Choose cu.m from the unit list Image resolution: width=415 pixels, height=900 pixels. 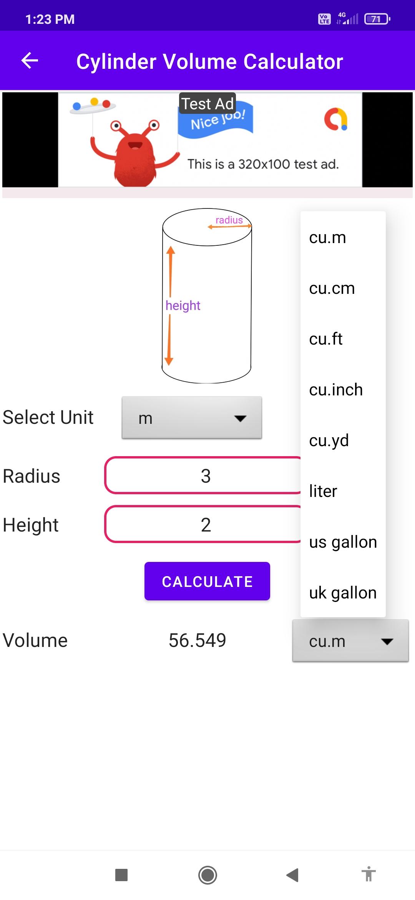343,237
